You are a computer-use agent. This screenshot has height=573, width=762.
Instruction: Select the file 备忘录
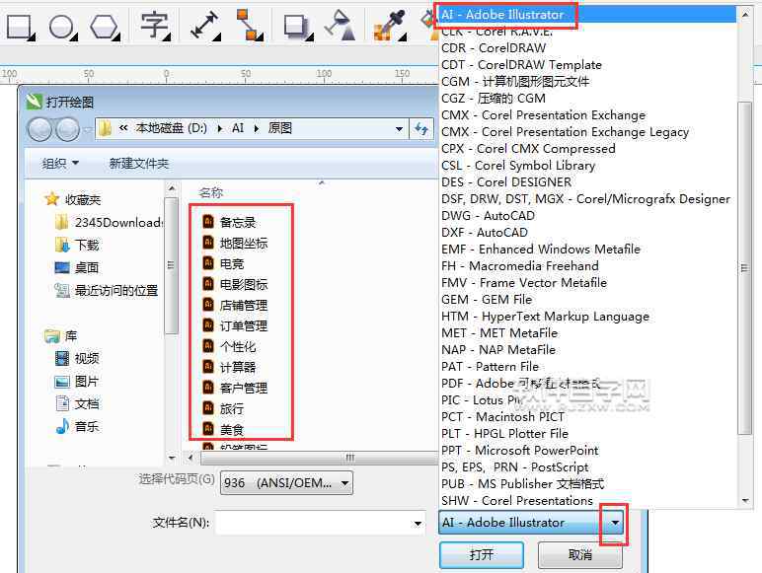point(229,222)
